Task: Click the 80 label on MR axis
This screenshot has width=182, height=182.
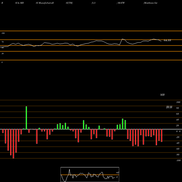Action: tap(178, 108)
